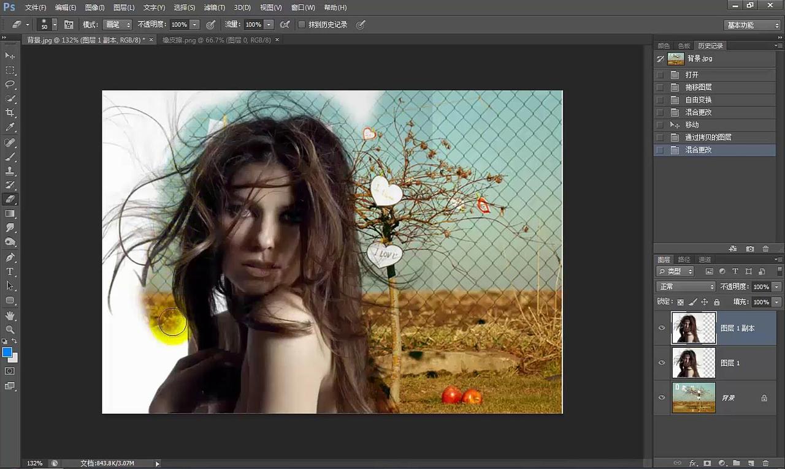Select the Brush tool
This screenshot has height=469, width=785.
pyautogui.click(x=10, y=157)
